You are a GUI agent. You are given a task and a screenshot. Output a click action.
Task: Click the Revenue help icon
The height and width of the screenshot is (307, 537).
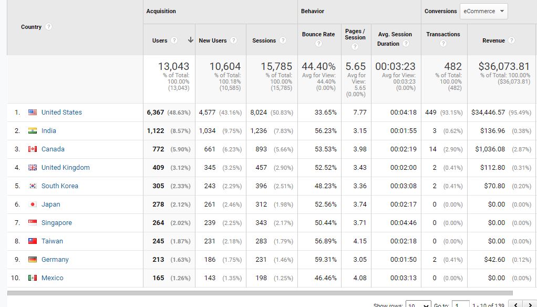[x=511, y=40]
